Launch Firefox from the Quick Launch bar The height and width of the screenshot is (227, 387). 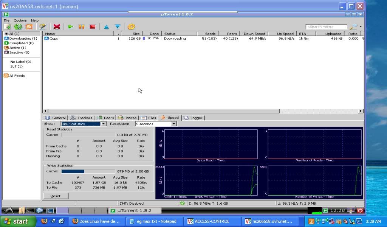pos(44,221)
